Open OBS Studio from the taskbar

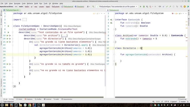click(39, 105)
